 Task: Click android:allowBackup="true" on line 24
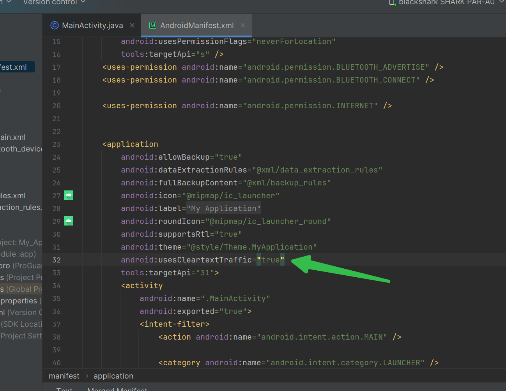tap(182, 157)
